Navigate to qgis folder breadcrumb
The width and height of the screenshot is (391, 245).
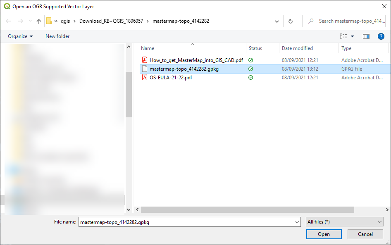pyautogui.click(x=65, y=21)
